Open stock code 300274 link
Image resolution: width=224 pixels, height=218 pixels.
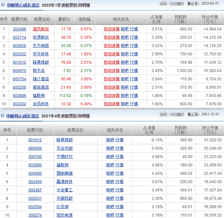35,215
